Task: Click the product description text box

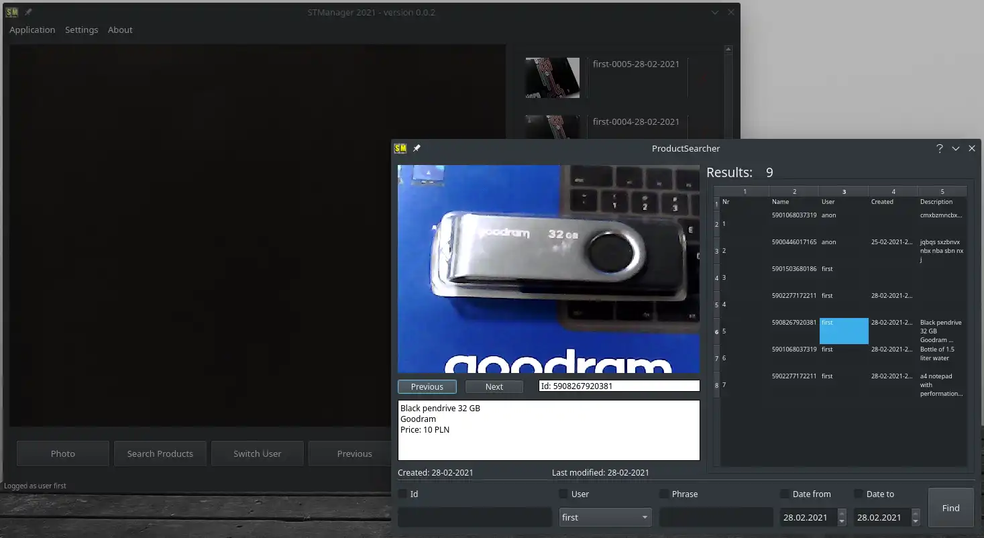Action: coord(549,430)
